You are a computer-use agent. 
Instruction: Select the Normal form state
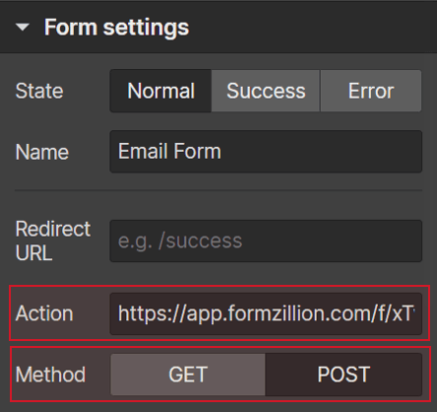coord(160,91)
